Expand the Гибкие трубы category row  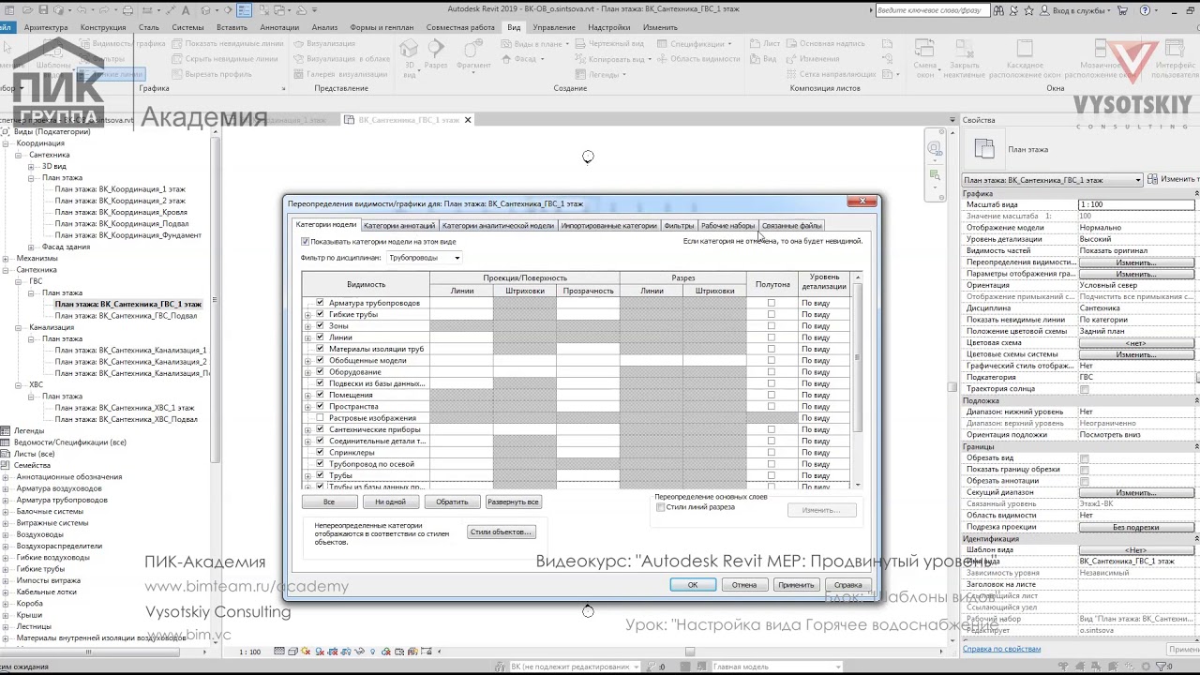pyautogui.click(x=307, y=315)
